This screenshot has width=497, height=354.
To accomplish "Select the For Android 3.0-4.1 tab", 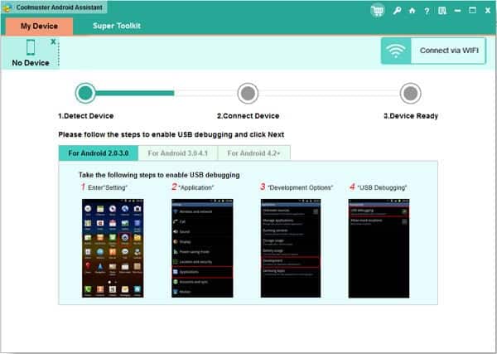I will [178, 153].
